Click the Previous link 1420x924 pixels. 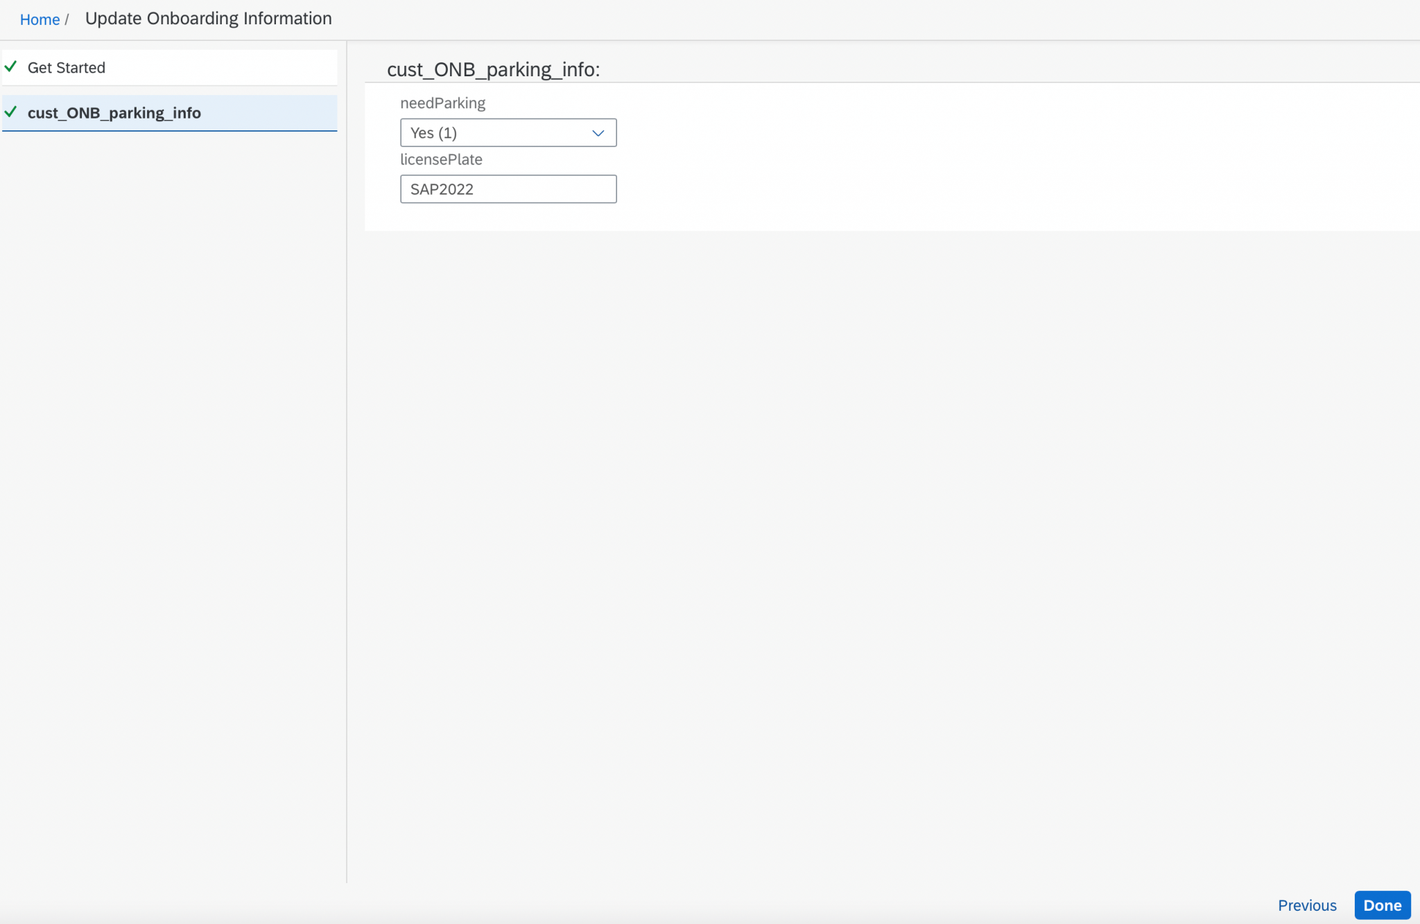(1306, 905)
